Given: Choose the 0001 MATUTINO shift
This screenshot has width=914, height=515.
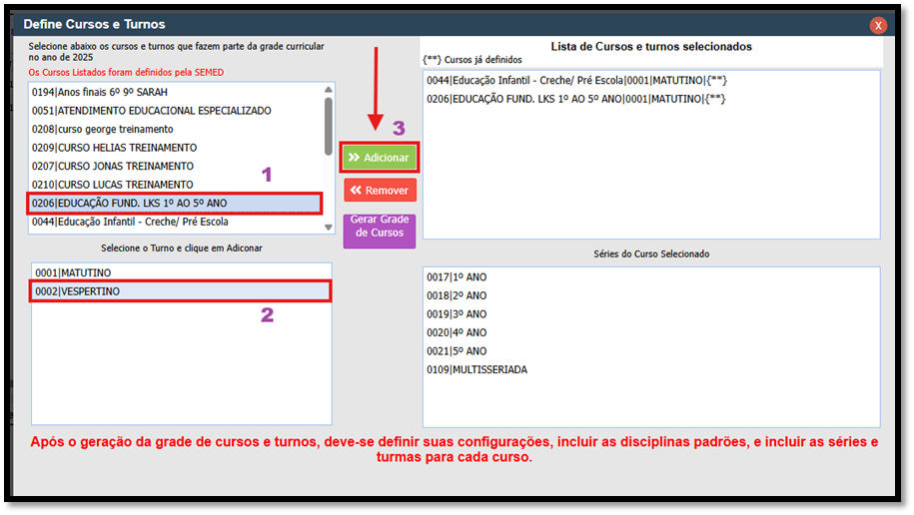Looking at the screenshot, I should (x=73, y=272).
